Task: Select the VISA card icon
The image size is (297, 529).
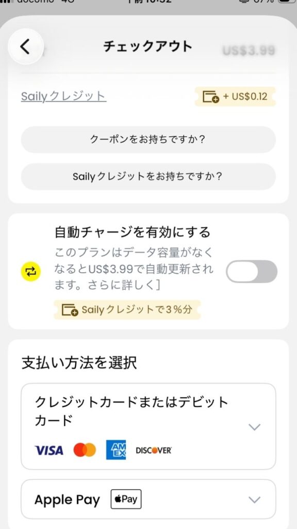Action: (x=48, y=450)
